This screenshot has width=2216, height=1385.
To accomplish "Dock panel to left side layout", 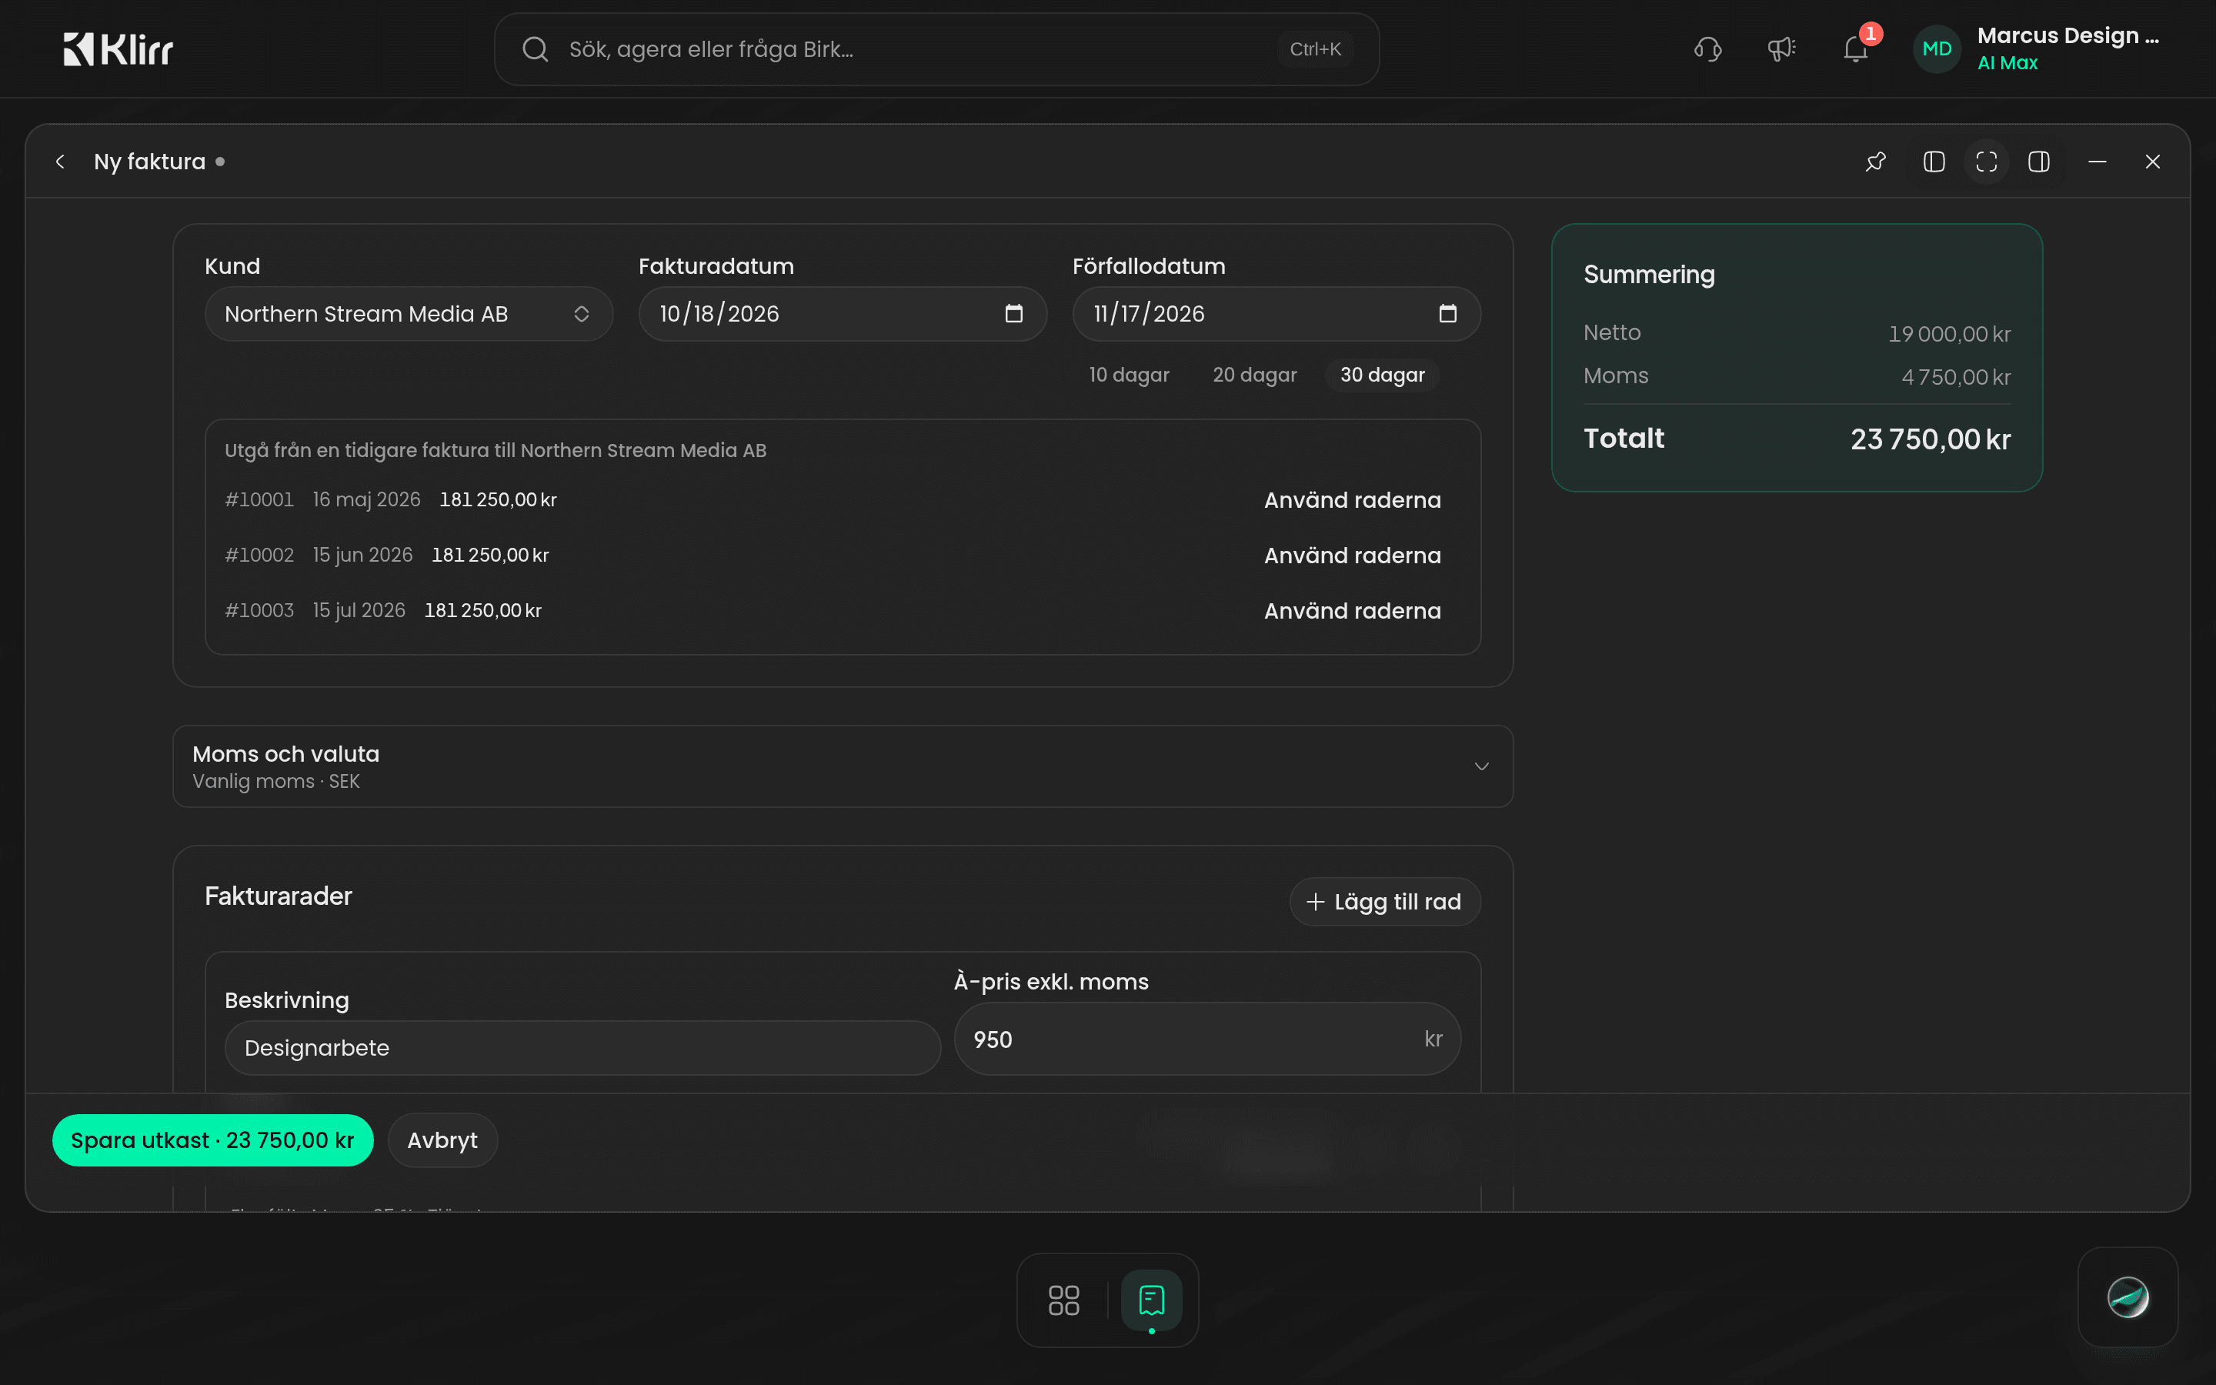I will [x=1934, y=162].
